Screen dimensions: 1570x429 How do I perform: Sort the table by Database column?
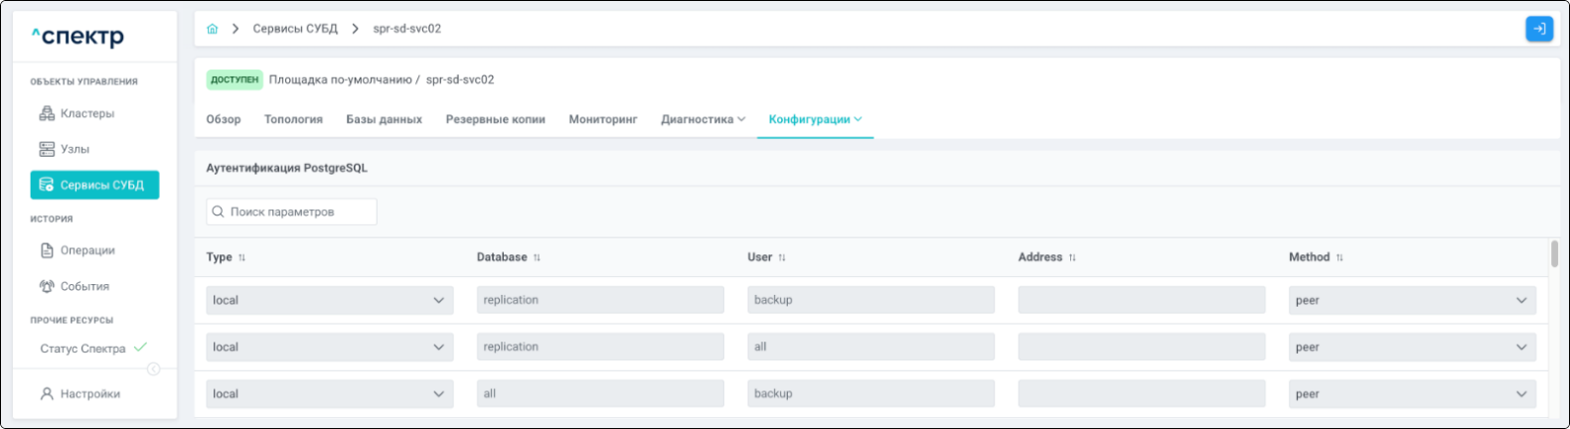pyautogui.click(x=537, y=257)
